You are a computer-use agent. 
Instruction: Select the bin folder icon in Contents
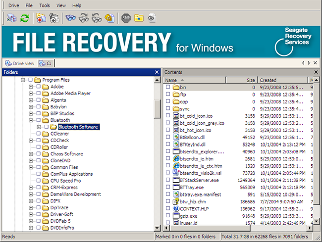[176, 87]
